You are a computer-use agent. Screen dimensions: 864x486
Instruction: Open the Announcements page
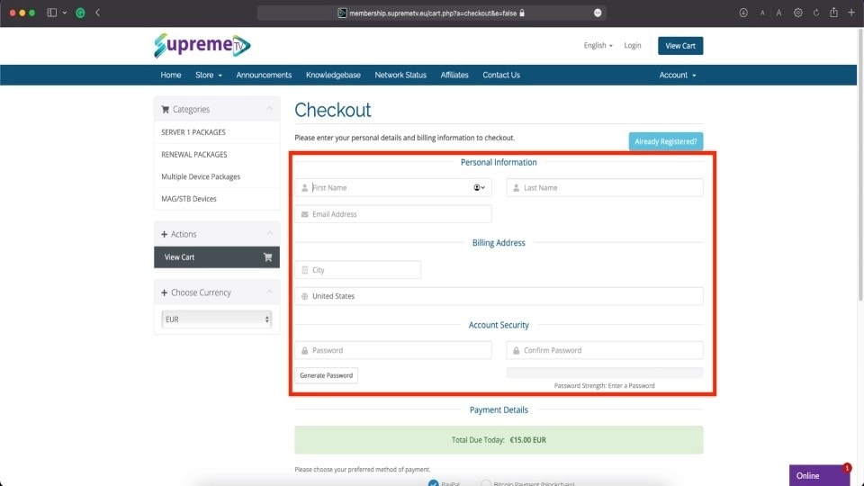[264, 75]
